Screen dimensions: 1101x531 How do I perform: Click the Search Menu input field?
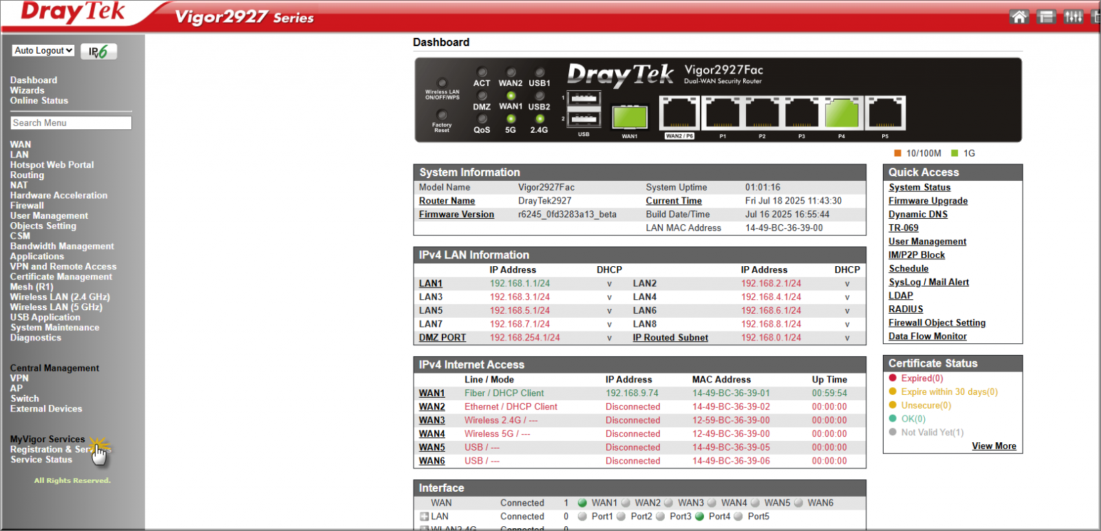coord(71,122)
